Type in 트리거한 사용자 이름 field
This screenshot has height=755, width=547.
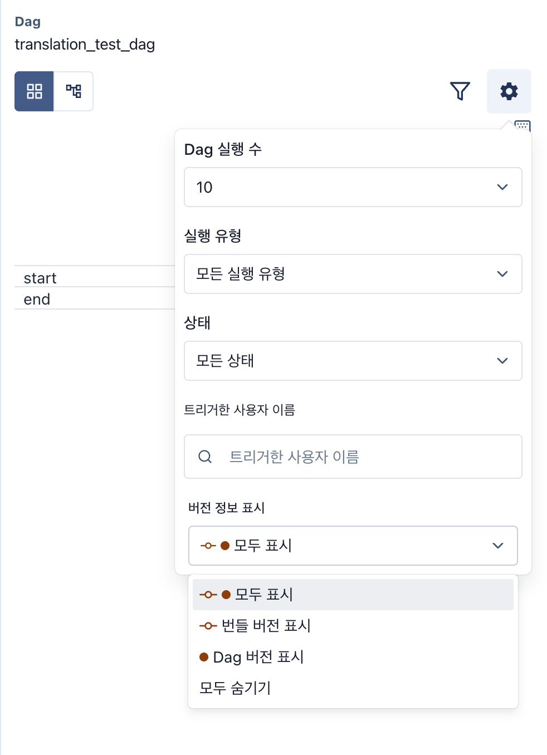click(x=368, y=457)
